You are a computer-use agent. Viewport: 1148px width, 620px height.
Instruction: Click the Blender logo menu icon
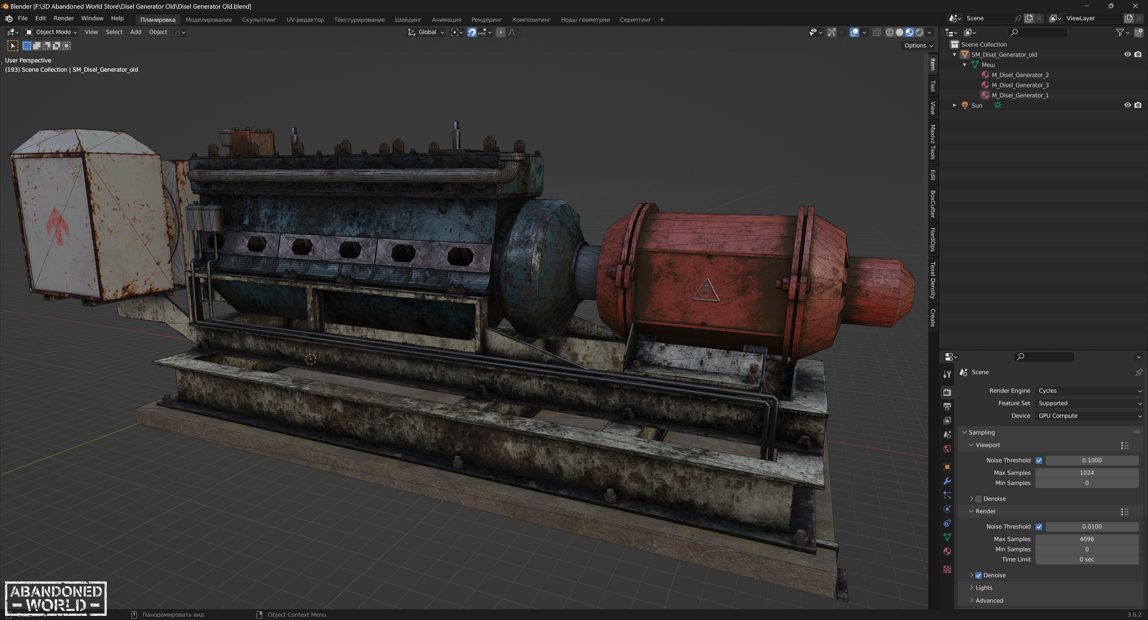coord(8,19)
